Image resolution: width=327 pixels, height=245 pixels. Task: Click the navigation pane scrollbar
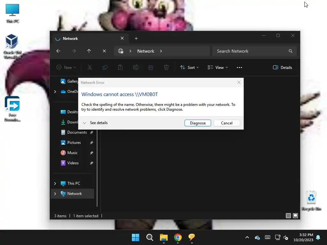[97, 168]
